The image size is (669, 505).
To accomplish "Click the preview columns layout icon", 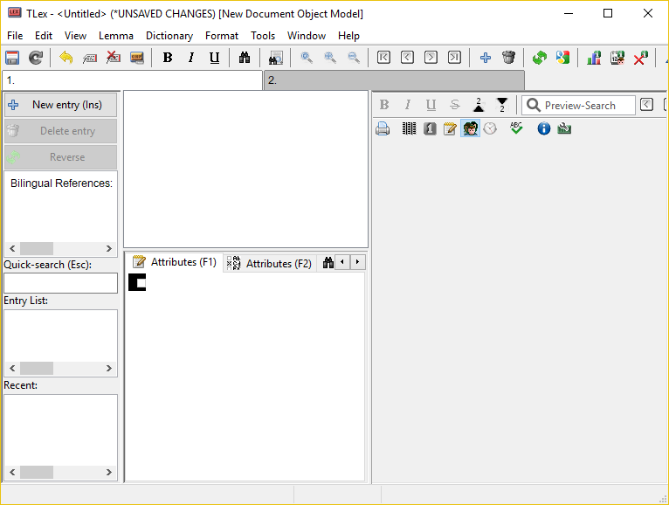I will pos(409,128).
